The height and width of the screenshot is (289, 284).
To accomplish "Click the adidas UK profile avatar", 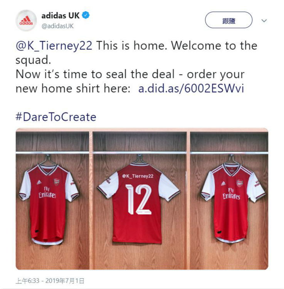I will tap(26, 20).
